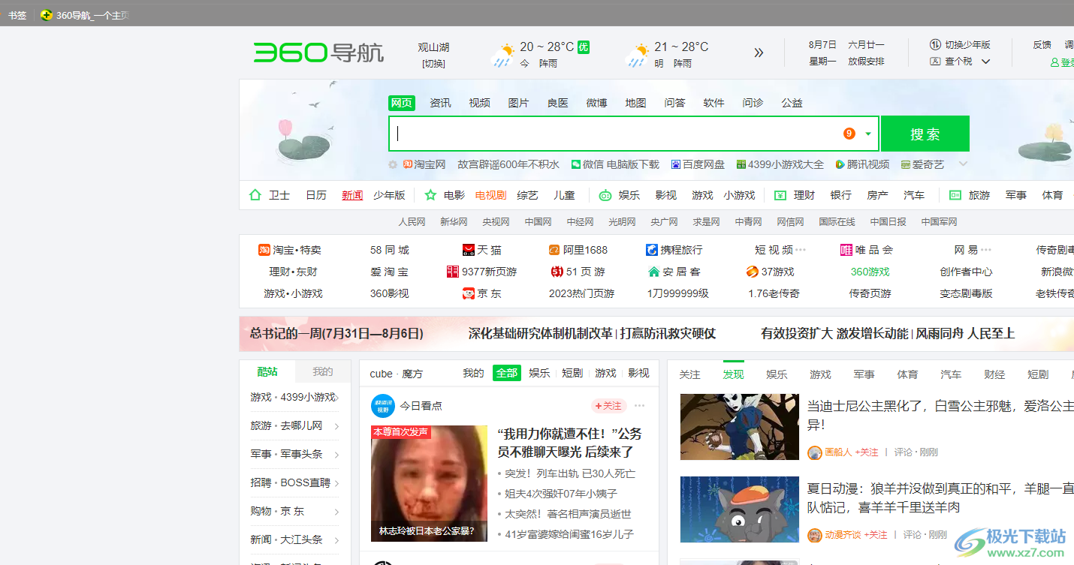This screenshot has width=1074, height=565.
Task: Open 微信 电脑版下载 quick link
Action: click(x=615, y=164)
